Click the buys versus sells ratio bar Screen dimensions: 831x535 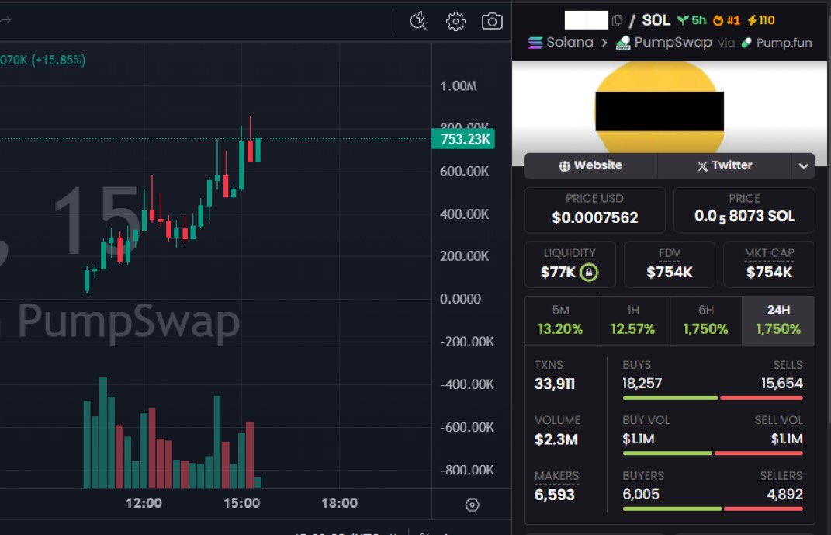click(713, 398)
